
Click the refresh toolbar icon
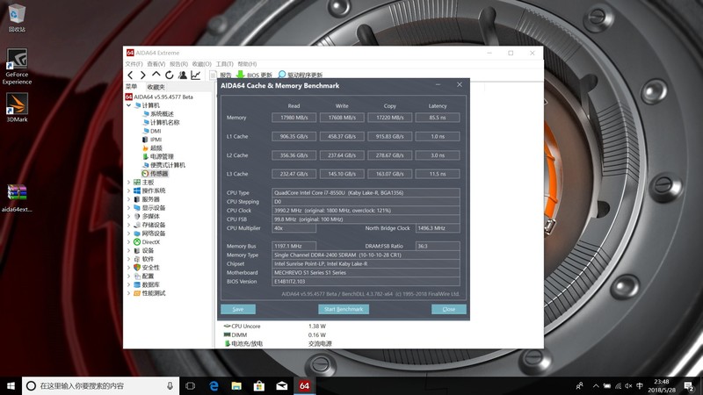tap(169, 75)
